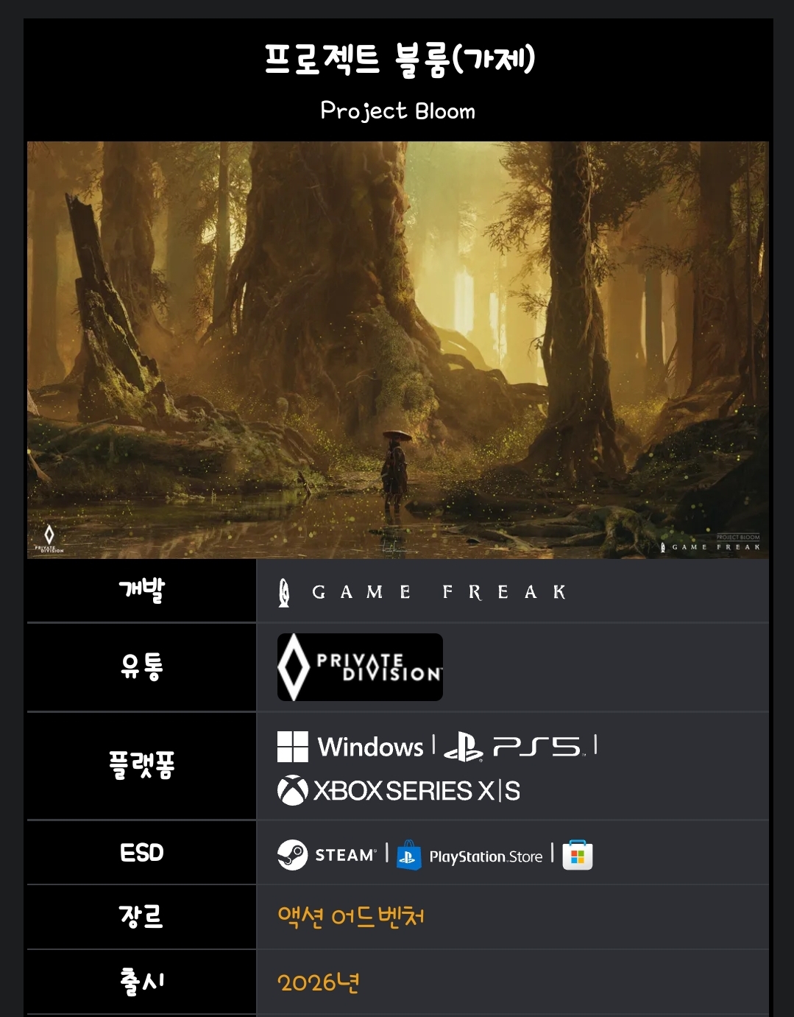794x1017 pixels.
Task: Click the Private Division watermark on the artwork
Action: point(49,539)
